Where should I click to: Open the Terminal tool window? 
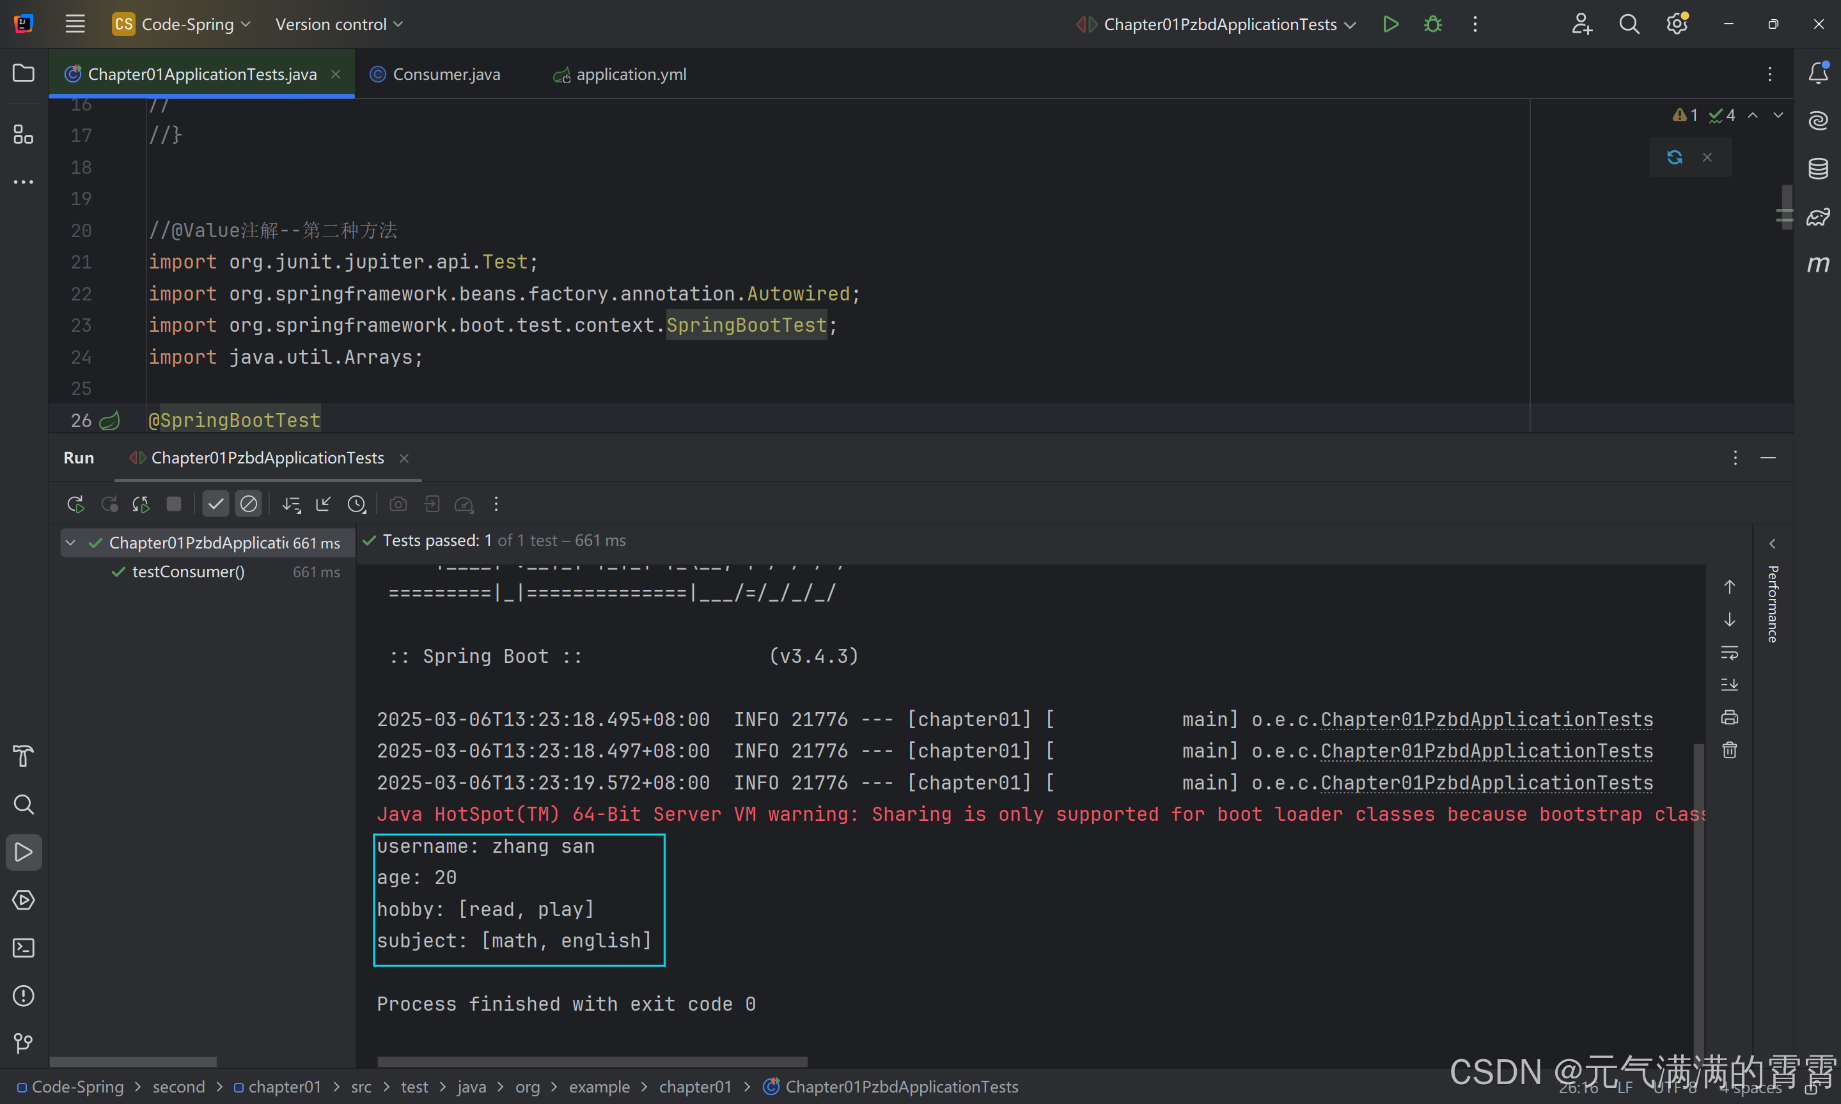click(x=24, y=948)
